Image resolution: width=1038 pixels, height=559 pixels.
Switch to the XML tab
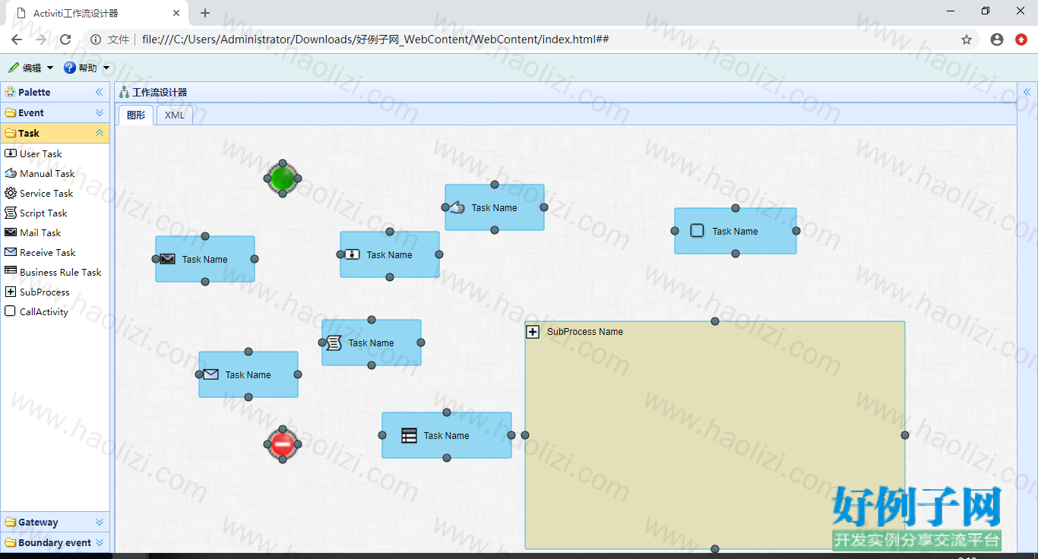tap(175, 115)
